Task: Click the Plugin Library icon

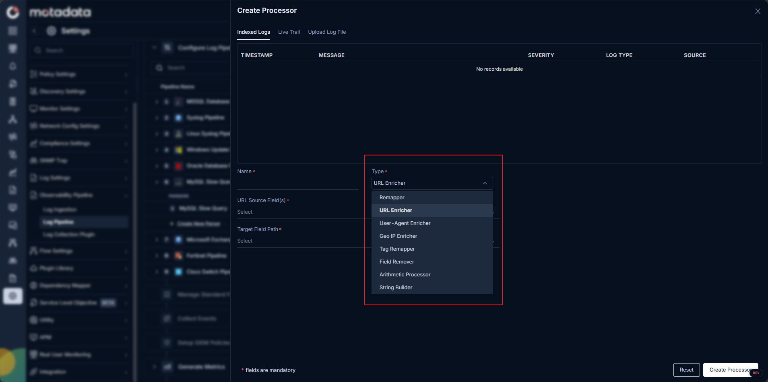Action: (x=34, y=268)
